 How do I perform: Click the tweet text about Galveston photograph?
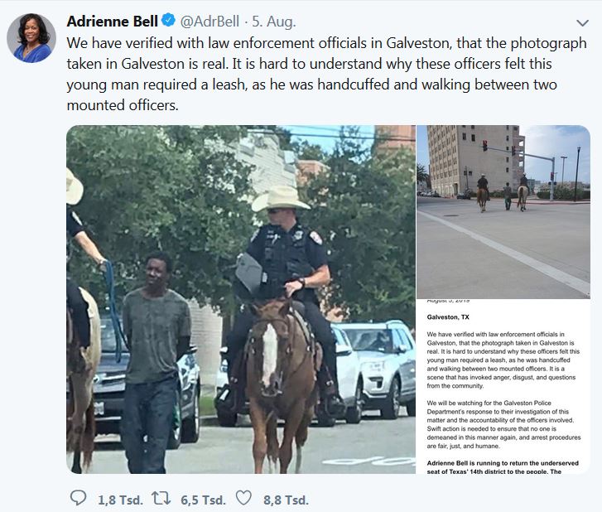click(x=327, y=74)
